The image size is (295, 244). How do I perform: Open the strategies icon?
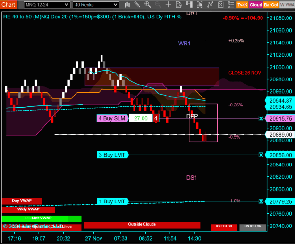220,5
